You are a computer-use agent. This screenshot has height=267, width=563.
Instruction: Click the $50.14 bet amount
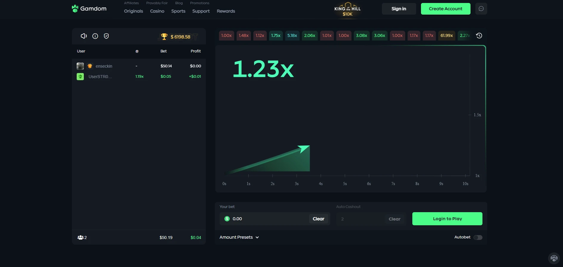point(166,66)
